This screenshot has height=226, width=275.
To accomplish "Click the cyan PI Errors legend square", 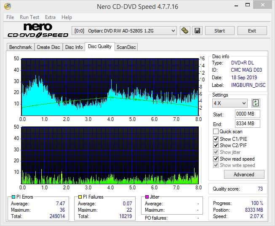I will [13, 197].
